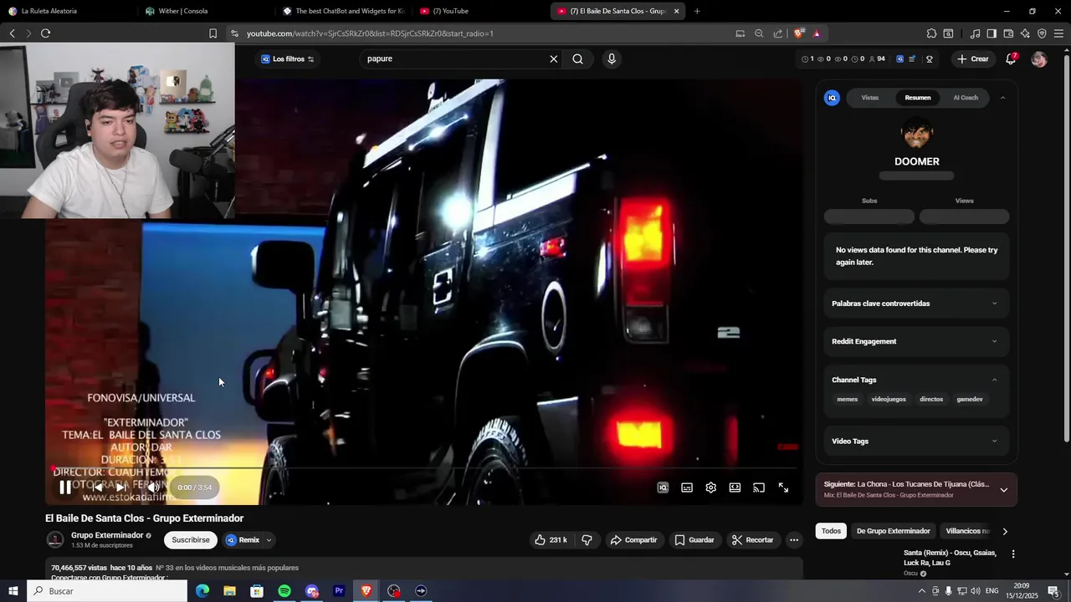Click the trophy icon in vidIQ stats bar
The image size is (1071, 602).
pos(930,59)
